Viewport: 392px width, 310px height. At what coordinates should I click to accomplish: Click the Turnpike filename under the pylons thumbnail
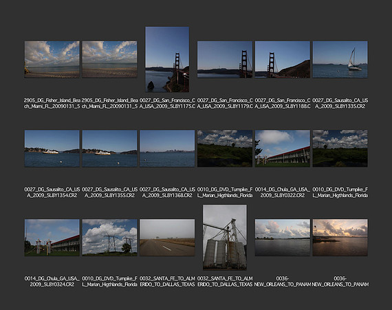[109, 282]
